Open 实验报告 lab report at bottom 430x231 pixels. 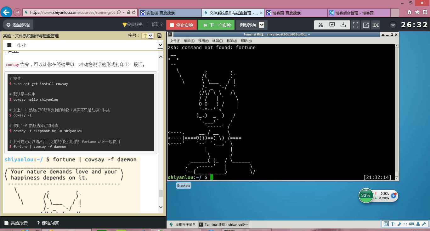point(16,223)
